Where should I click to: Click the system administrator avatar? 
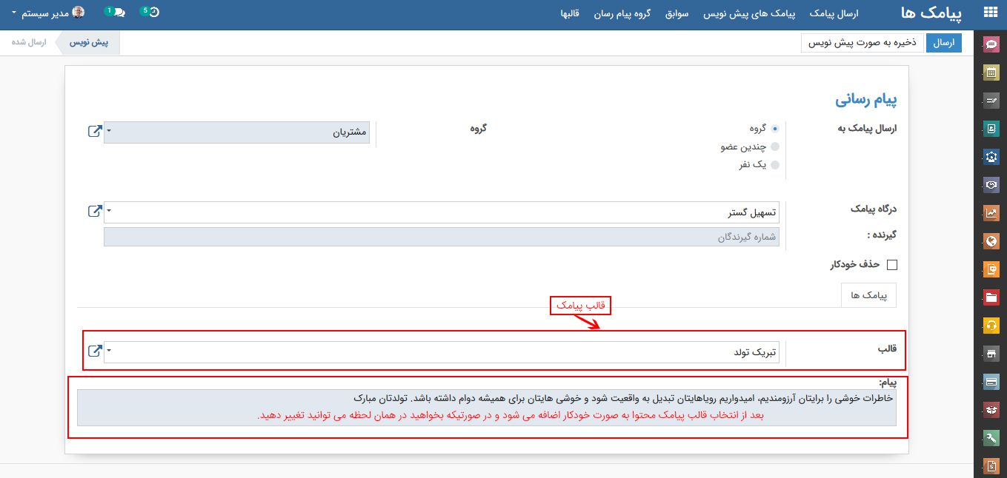79,12
